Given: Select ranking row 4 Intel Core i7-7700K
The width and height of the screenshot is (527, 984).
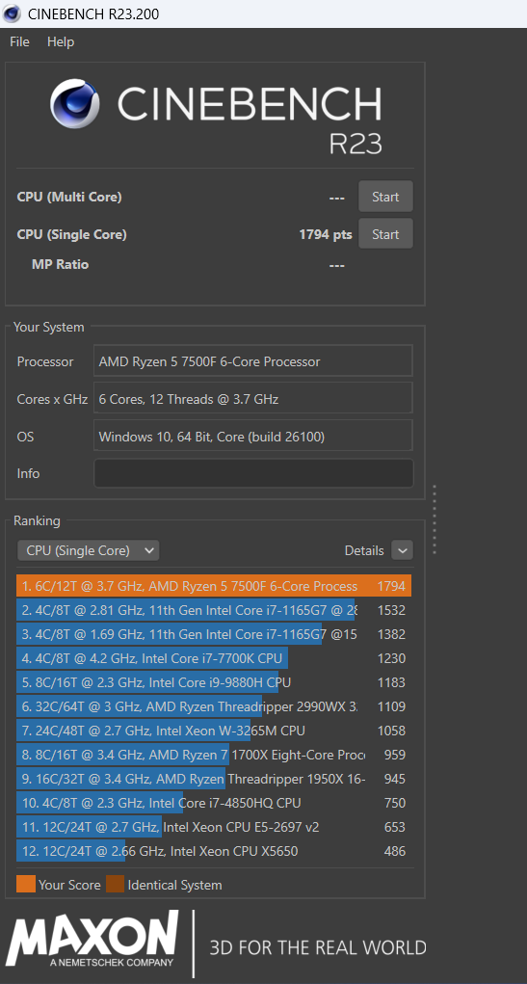Looking at the screenshot, I should (x=214, y=658).
